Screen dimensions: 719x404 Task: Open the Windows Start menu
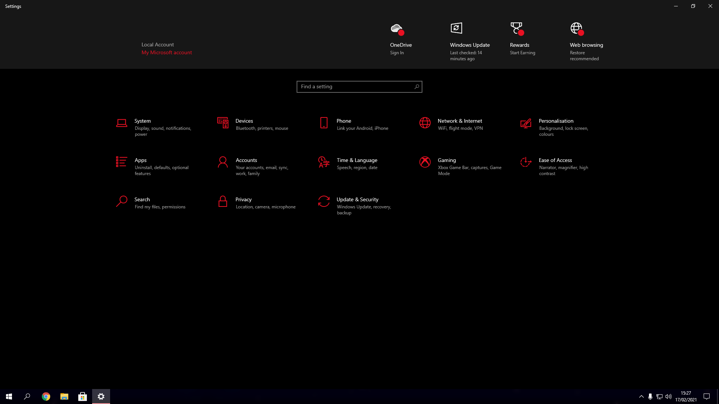point(9,397)
